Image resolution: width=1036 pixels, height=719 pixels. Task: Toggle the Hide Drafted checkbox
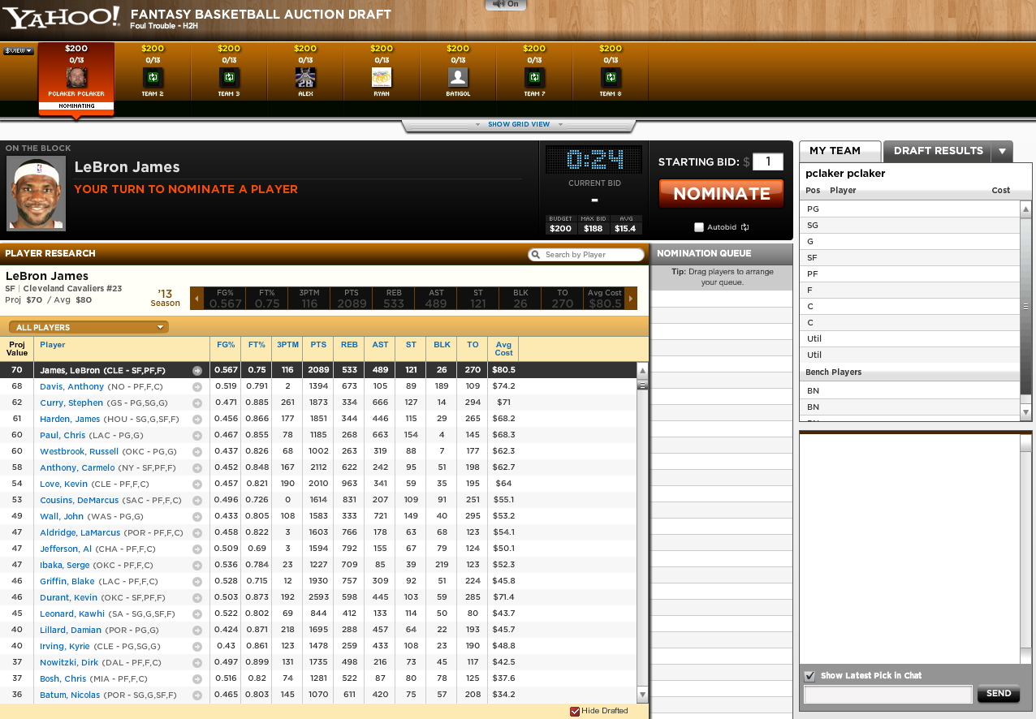[x=575, y=711]
